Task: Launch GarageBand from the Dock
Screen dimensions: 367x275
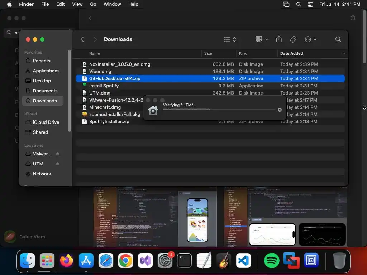Action: point(224,260)
